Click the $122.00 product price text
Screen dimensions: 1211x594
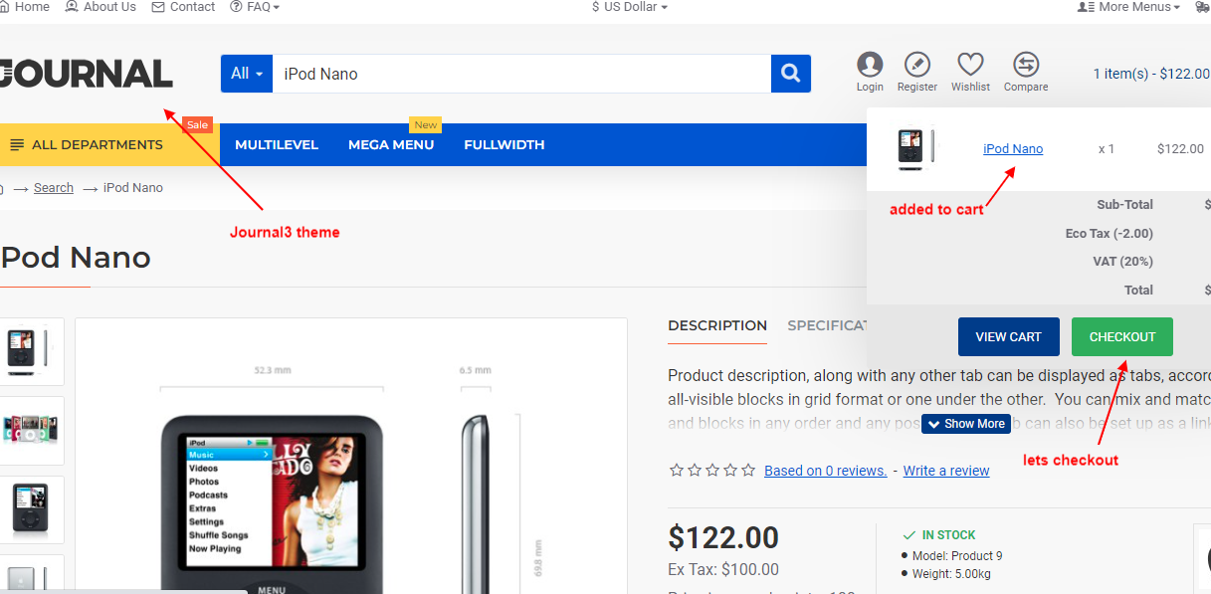pyautogui.click(x=723, y=538)
